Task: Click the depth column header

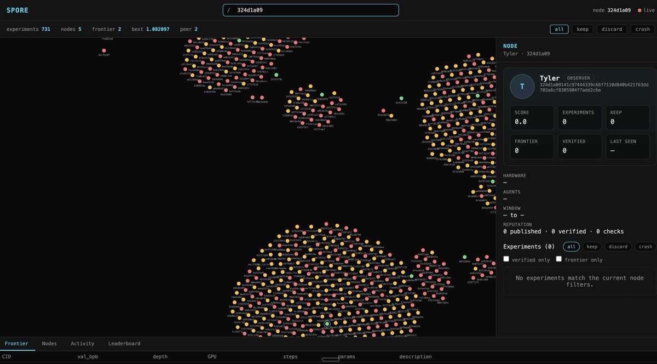Action: 161,357
